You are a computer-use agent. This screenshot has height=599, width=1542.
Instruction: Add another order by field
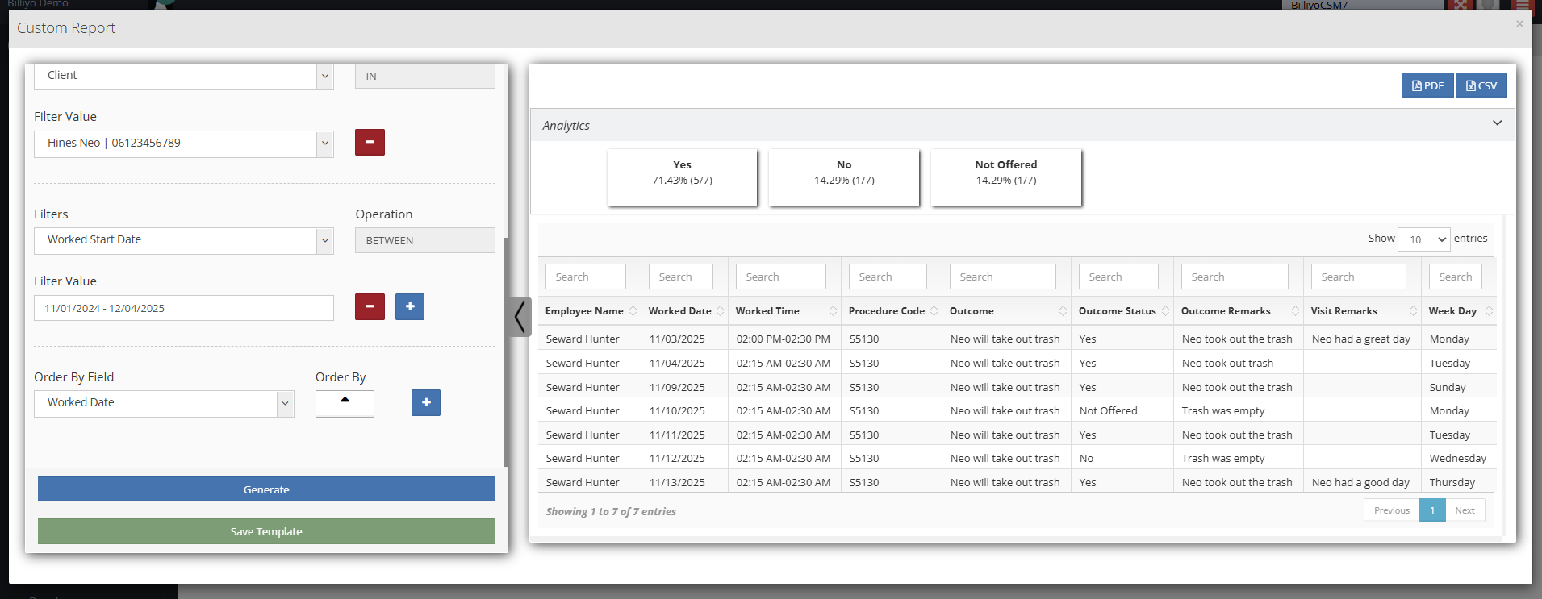(426, 402)
